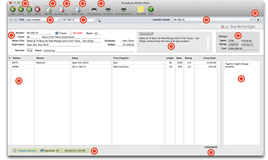Click the Remove Buy icon

tap(62, 9)
